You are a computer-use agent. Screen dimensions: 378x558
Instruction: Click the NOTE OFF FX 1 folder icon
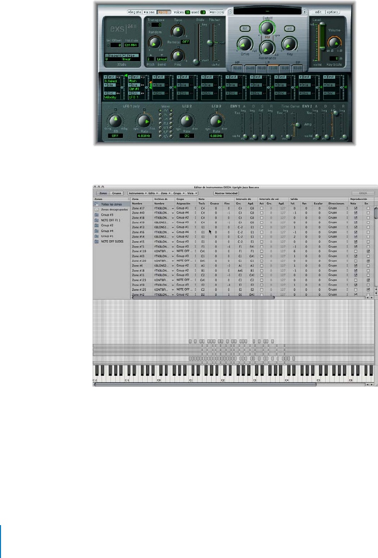coord(97,220)
